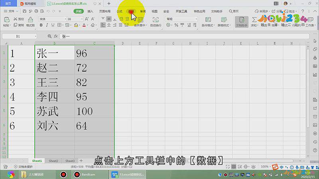Toggle Italic formatting
This screenshot has height=179, width=319.
(x=47, y=25)
